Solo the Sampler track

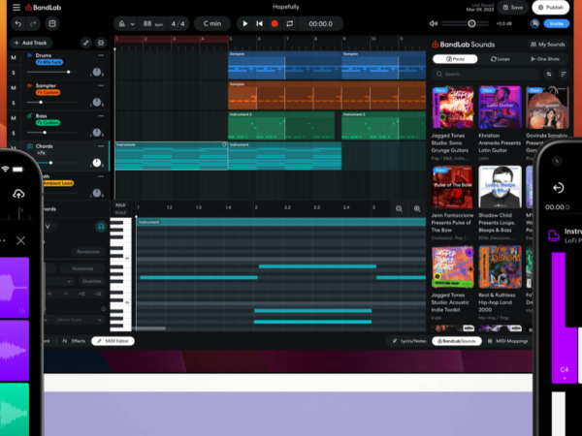pos(14,103)
